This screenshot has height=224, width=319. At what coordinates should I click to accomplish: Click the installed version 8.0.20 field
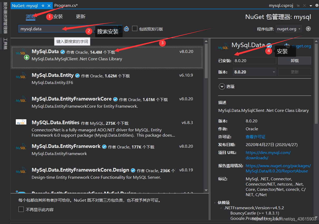click(x=254, y=61)
